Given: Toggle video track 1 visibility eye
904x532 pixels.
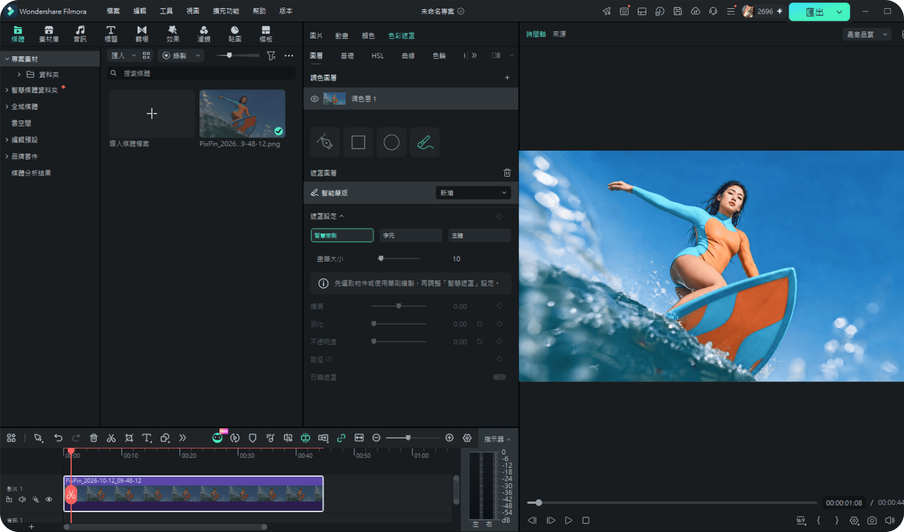Looking at the screenshot, I should click(49, 500).
